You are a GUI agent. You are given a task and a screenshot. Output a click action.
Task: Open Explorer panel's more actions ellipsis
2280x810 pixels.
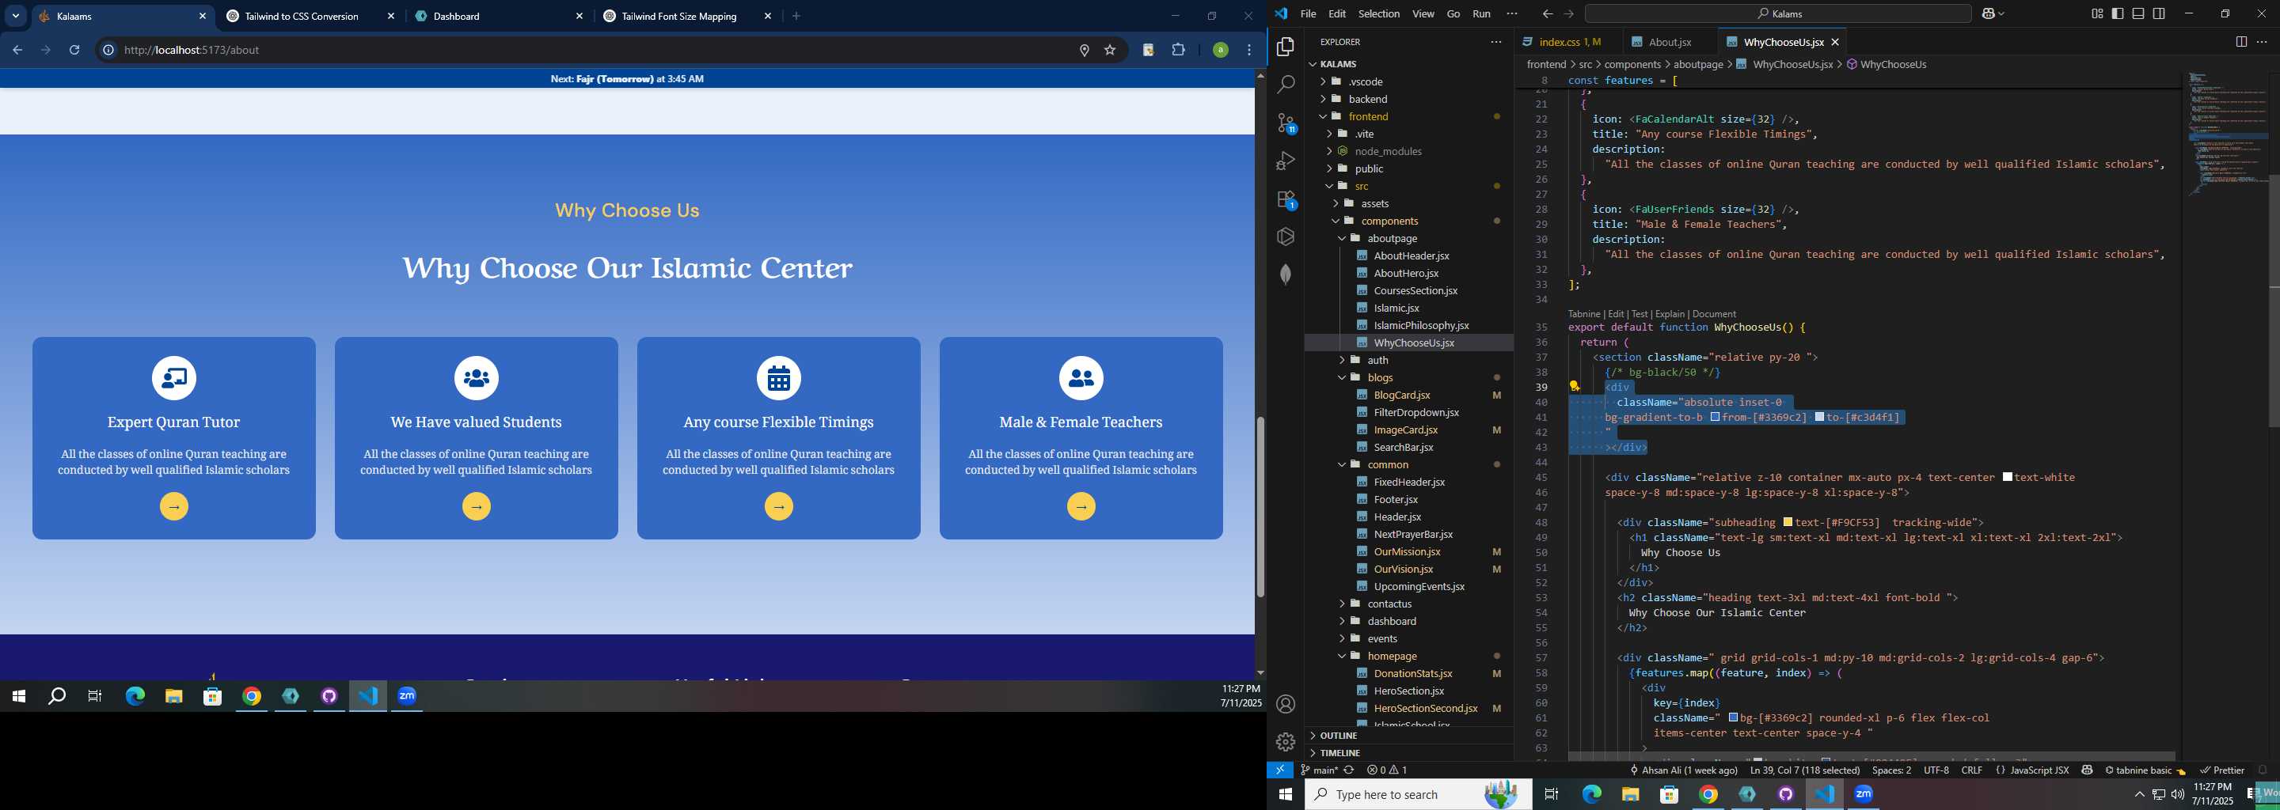(1495, 42)
